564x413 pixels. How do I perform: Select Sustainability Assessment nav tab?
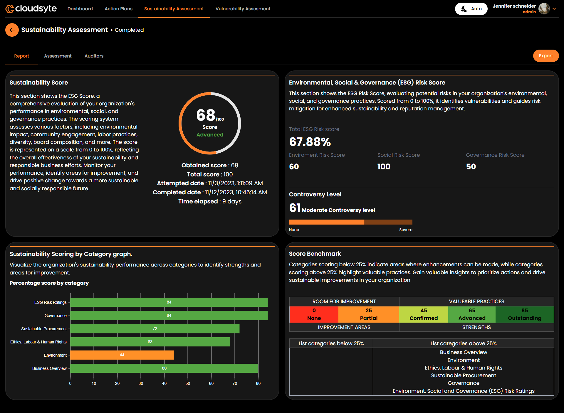pyautogui.click(x=174, y=9)
